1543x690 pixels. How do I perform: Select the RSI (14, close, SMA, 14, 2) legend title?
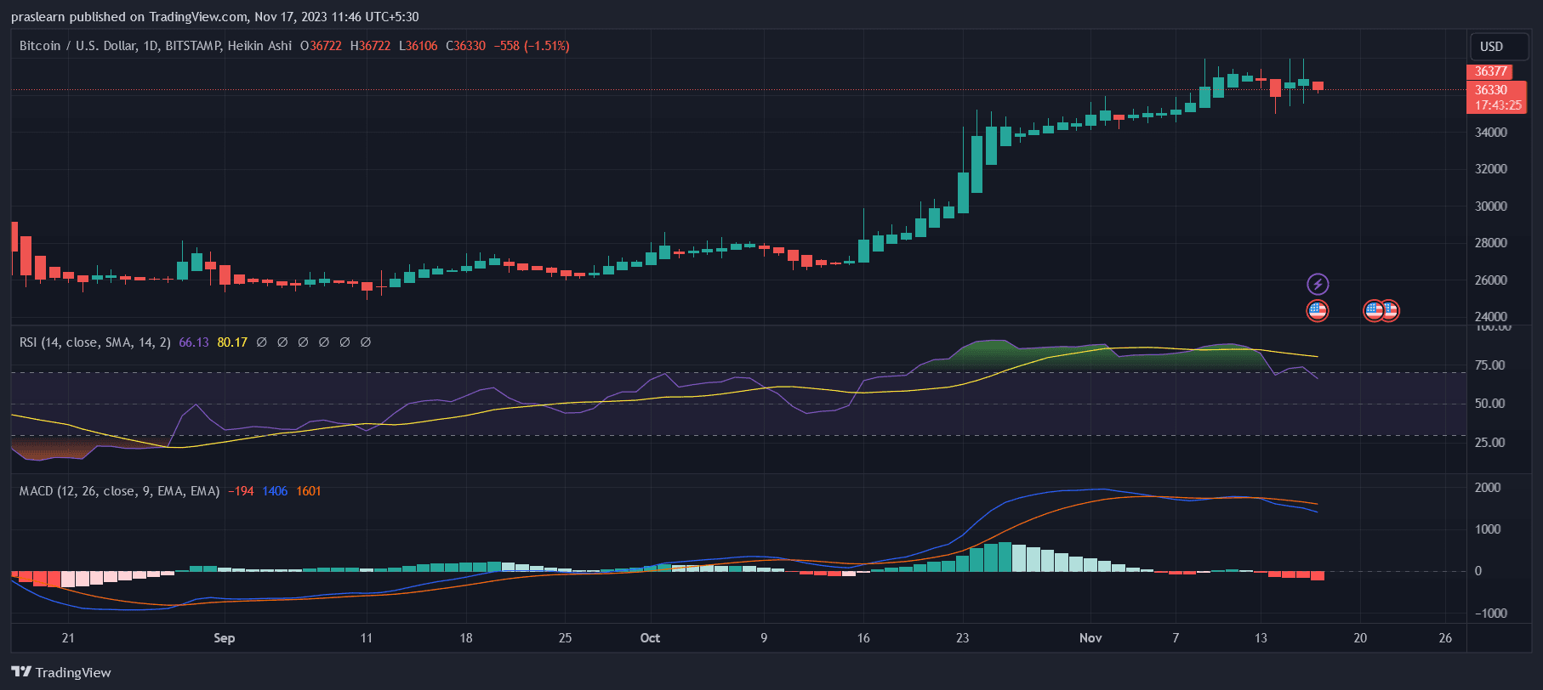pos(94,342)
